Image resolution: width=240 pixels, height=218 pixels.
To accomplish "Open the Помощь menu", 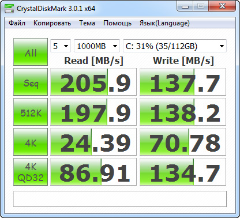I will point(117,23).
